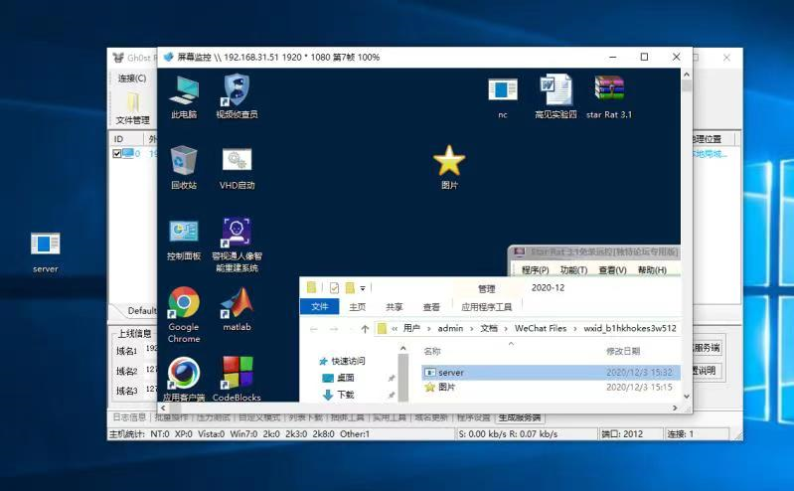Select the 生成服务端 bottom tab in Gh0st
This screenshot has height=491, width=794.
[x=520, y=417]
